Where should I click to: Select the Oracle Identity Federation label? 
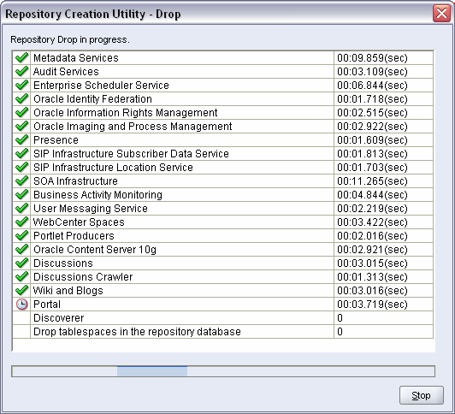click(x=92, y=99)
